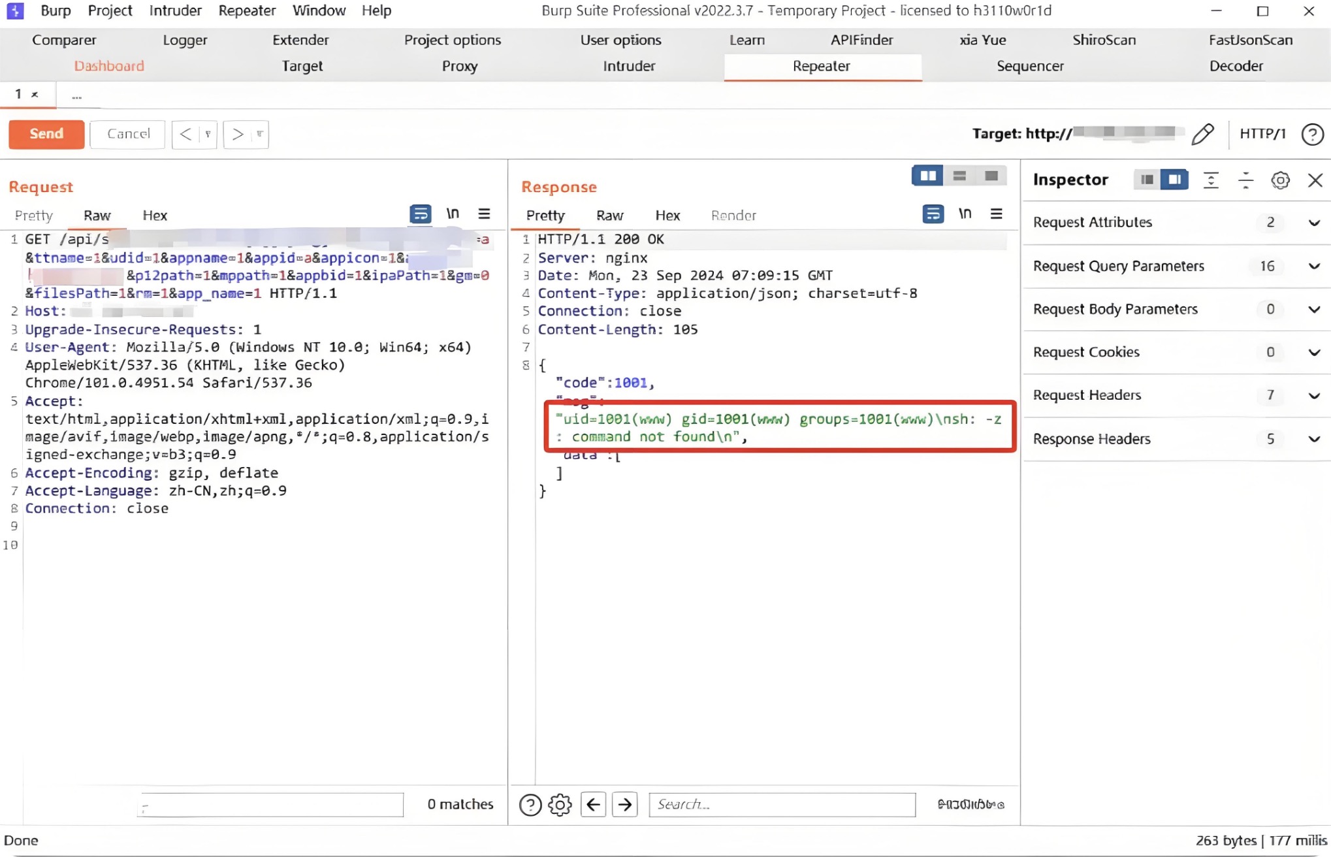Select response Raw view tab
1331x857 pixels.
[x=609, y=216]
